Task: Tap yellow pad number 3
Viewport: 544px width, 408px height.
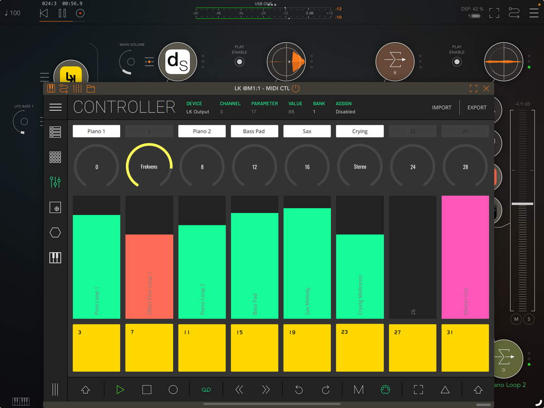Action: pos(97,348)
